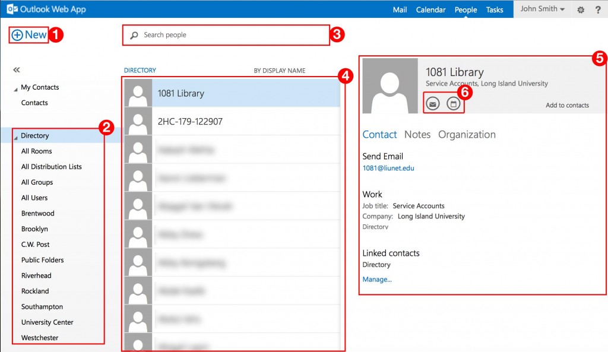The width and height of the screenshot is (608, 352).
Task: Click the magnifier icon in search box
Action: [x=134, y=35]
